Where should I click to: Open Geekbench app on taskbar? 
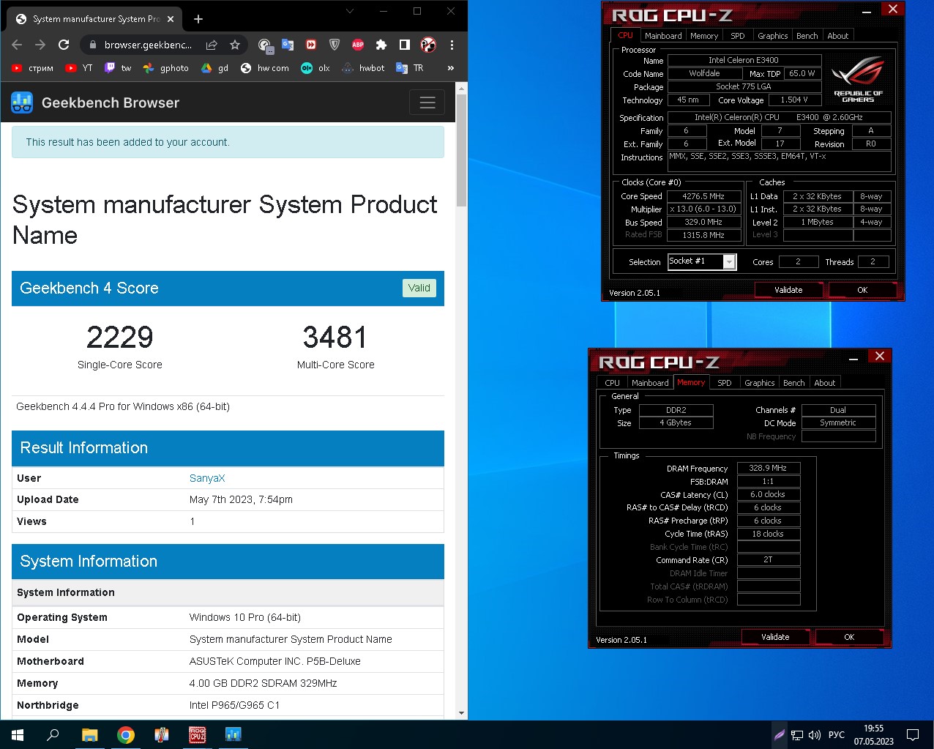pos(233,734)
